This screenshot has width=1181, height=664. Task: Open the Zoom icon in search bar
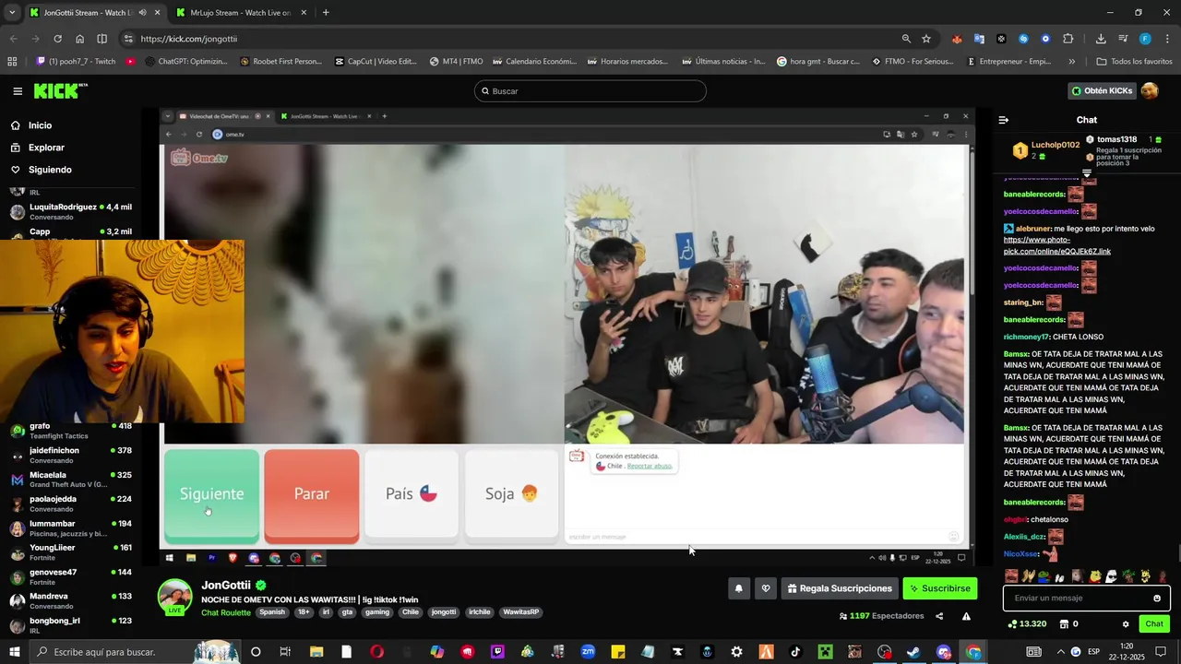click(906, 39)
